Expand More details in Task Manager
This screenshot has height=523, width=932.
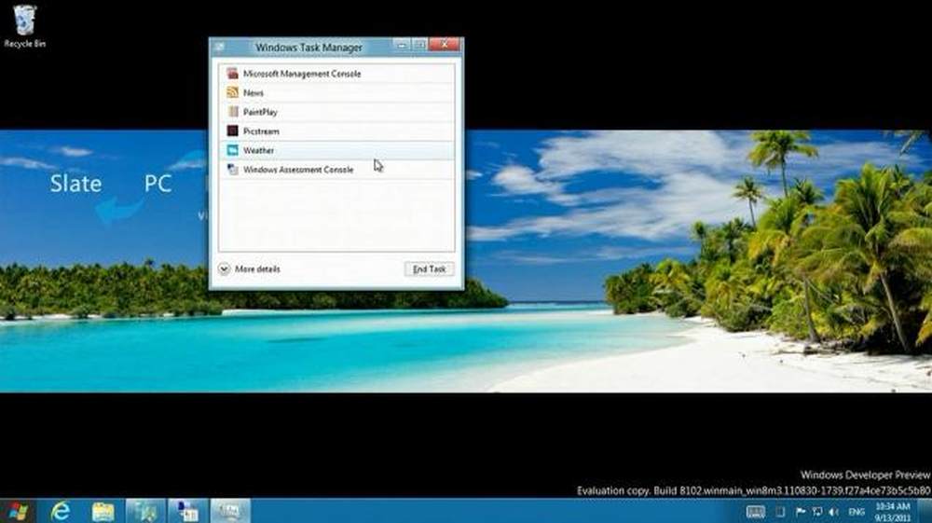click(x=249, y=269)
